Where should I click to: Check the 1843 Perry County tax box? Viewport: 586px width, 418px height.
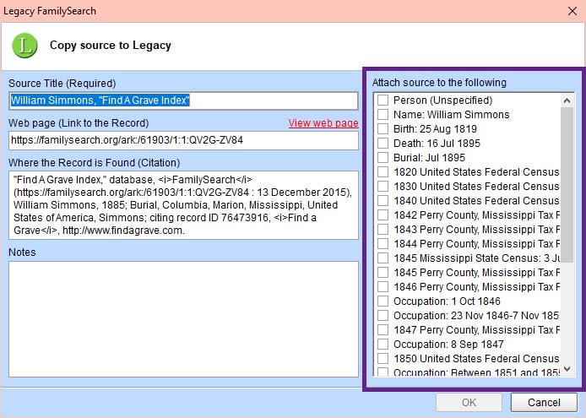pyautogui.click(x=383, y=229)
